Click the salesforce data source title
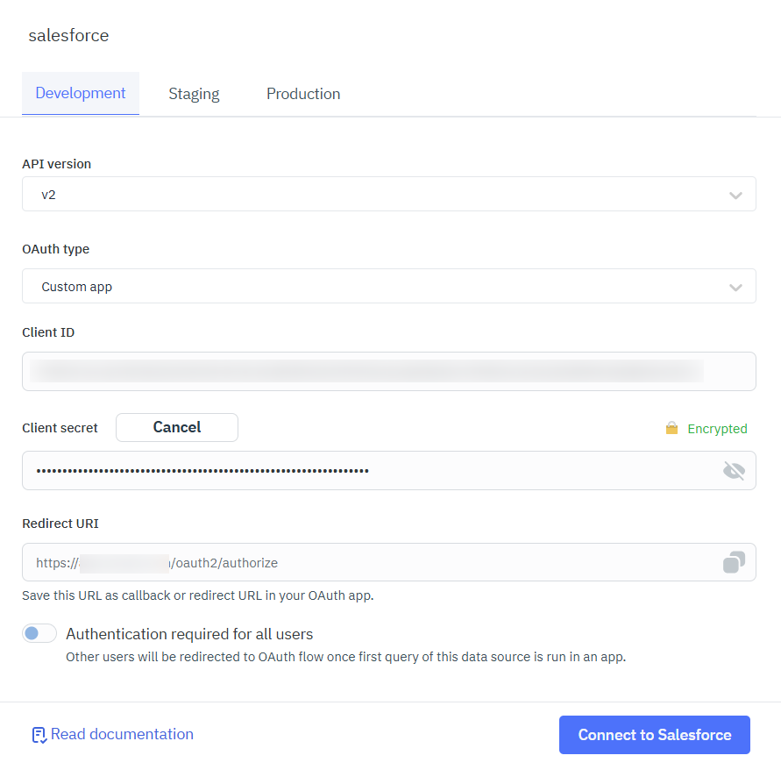781x784 pixels. [69, 35]
